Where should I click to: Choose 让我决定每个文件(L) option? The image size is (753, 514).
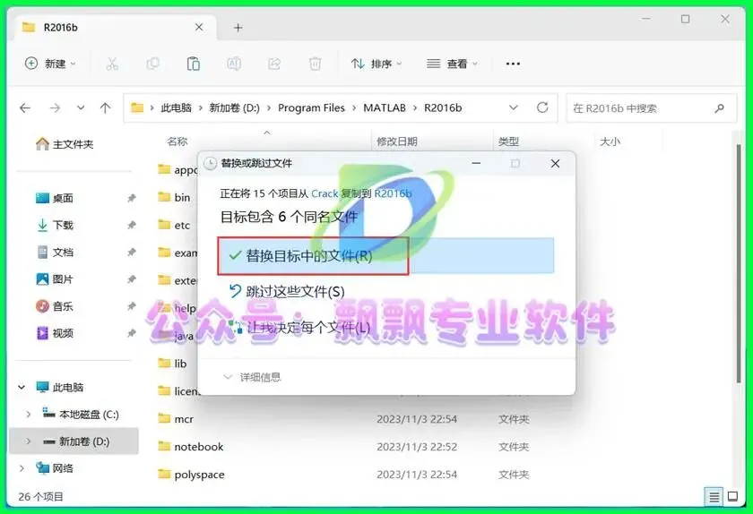coord(299,328)
